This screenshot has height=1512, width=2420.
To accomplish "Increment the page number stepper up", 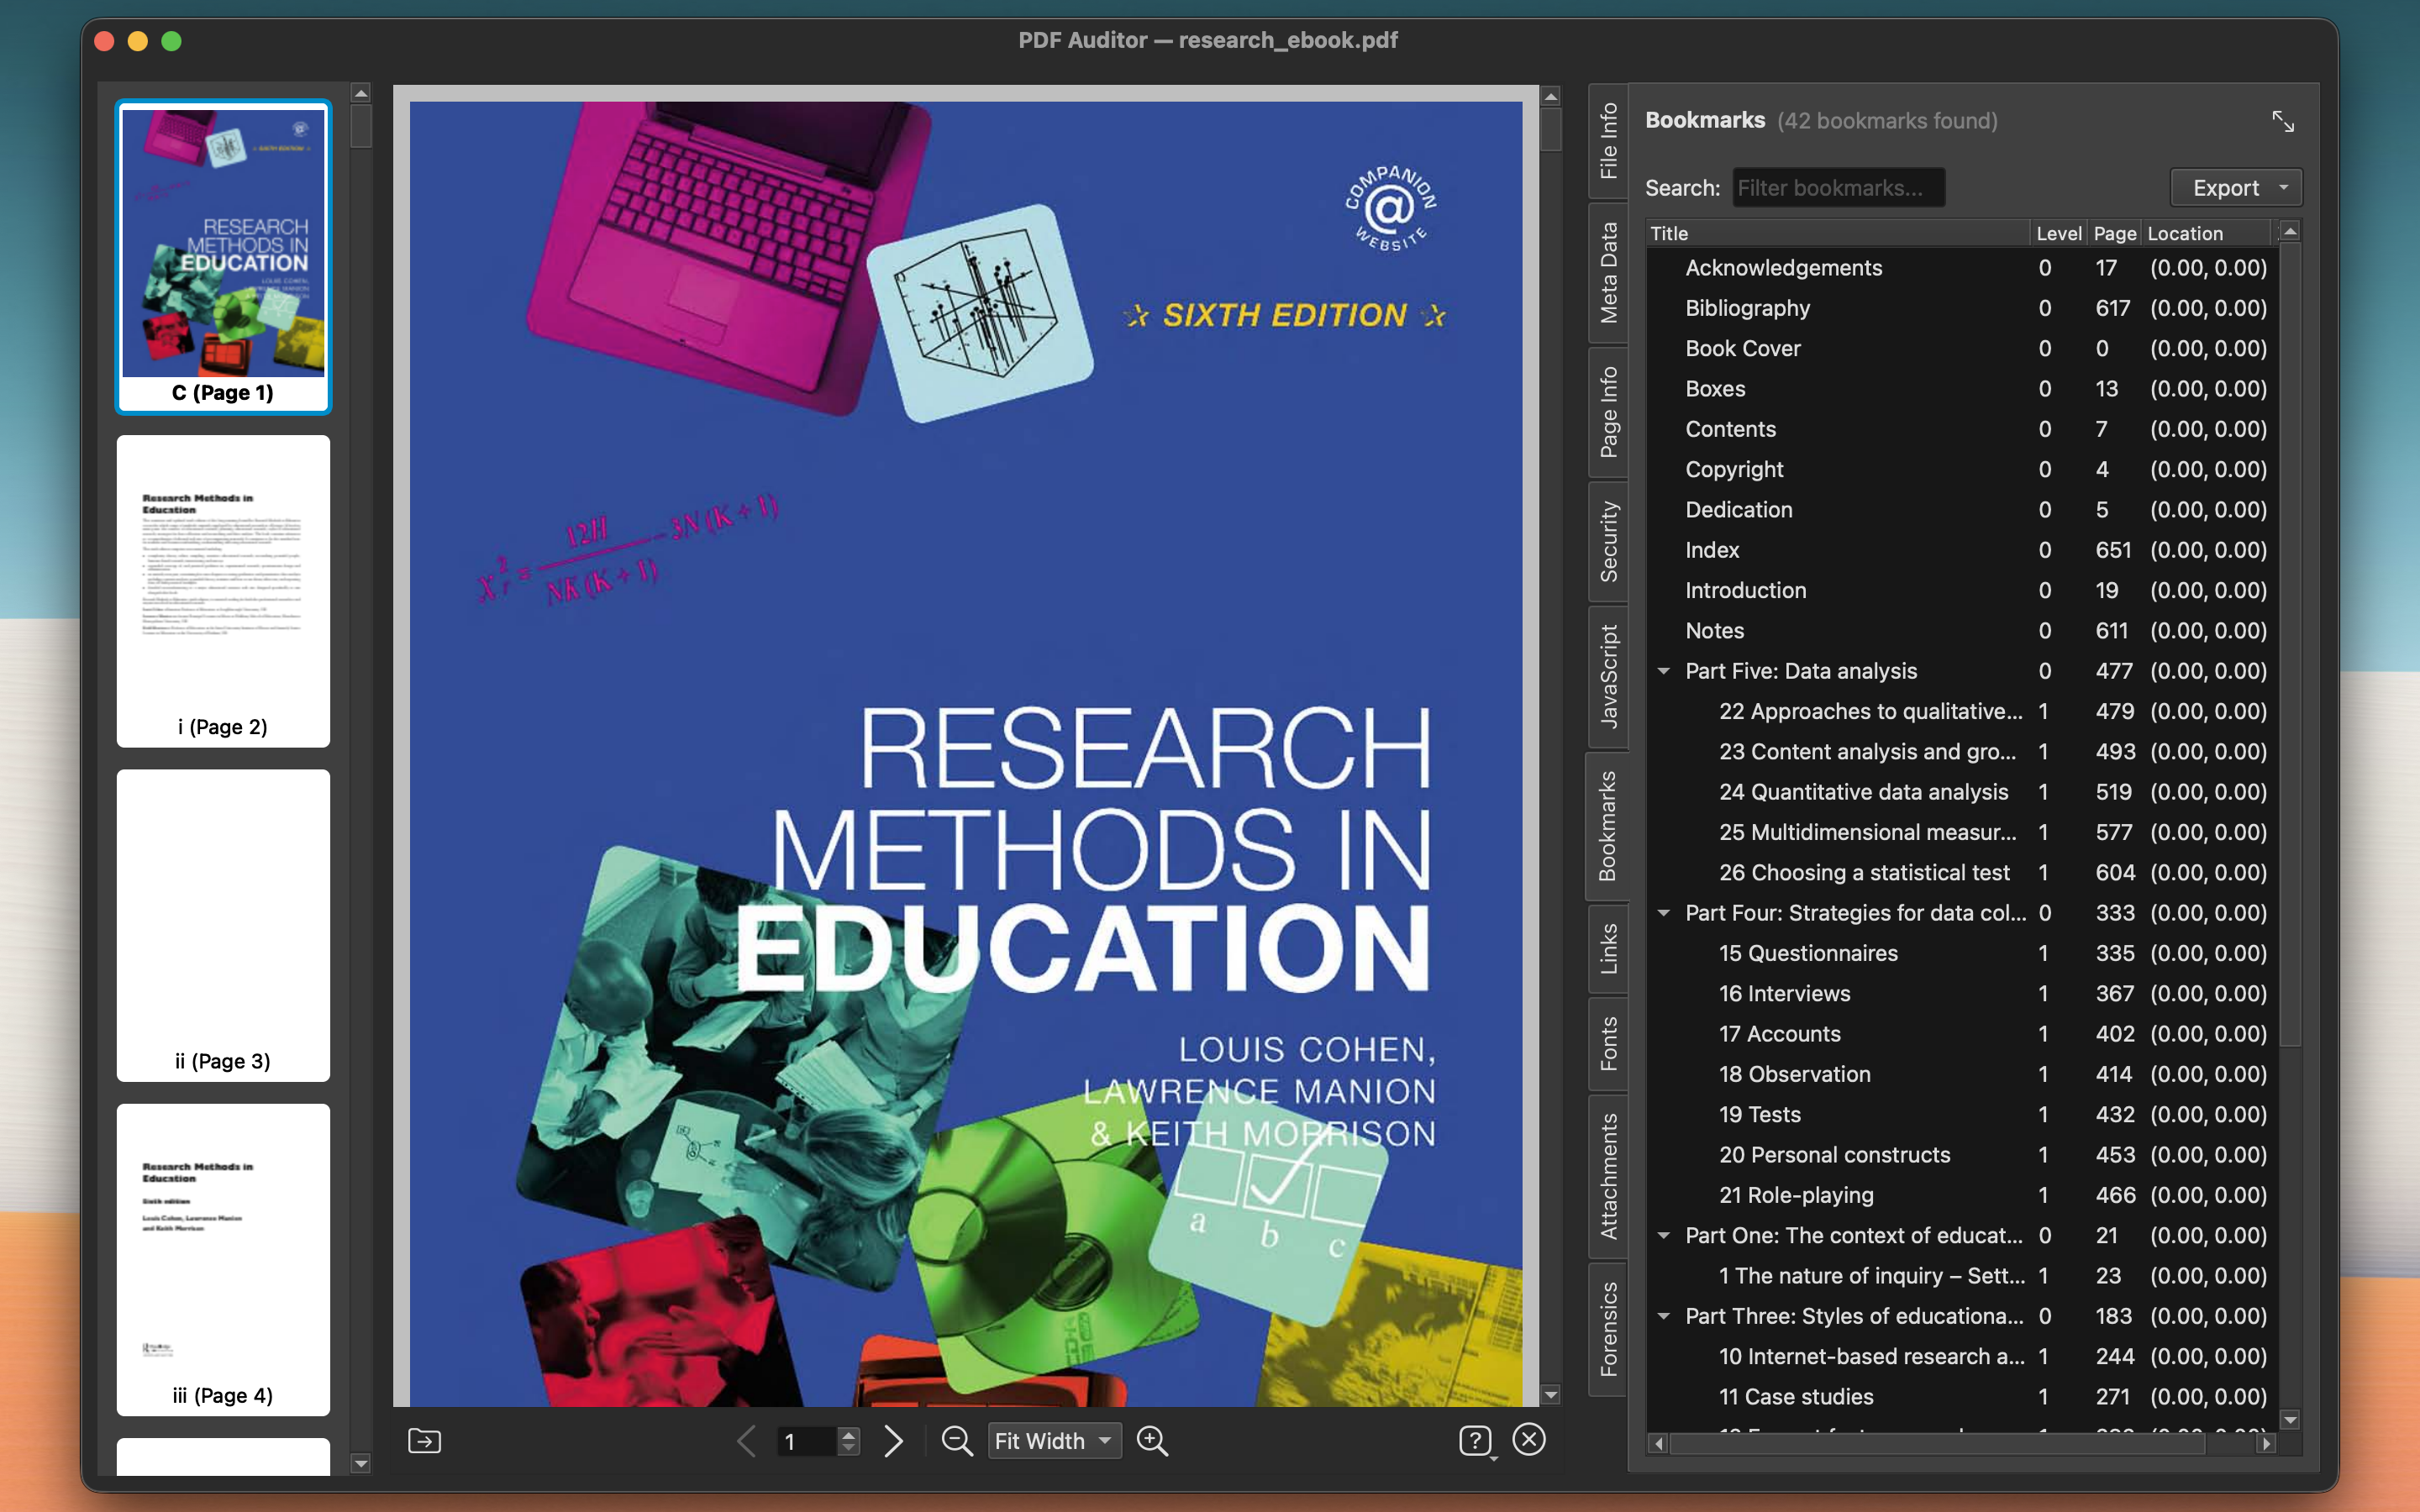I will coord(848,1433).
